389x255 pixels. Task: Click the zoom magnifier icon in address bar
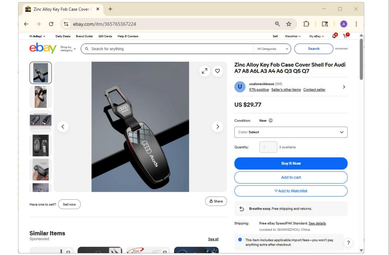(x=277, y=24)
